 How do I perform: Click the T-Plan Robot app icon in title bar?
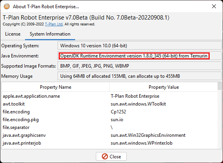[x=7, y=6]
